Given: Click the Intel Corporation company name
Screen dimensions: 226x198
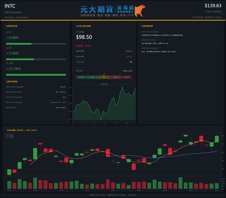Looking at the screenshot, I should (x=13, y=12).
